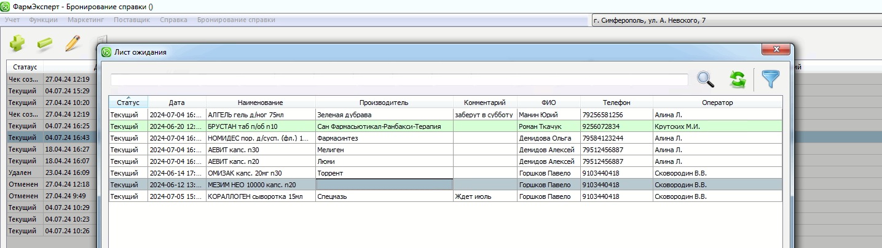Click the pencil edit icon
The image size is (882, 248).
coord(73,44)
